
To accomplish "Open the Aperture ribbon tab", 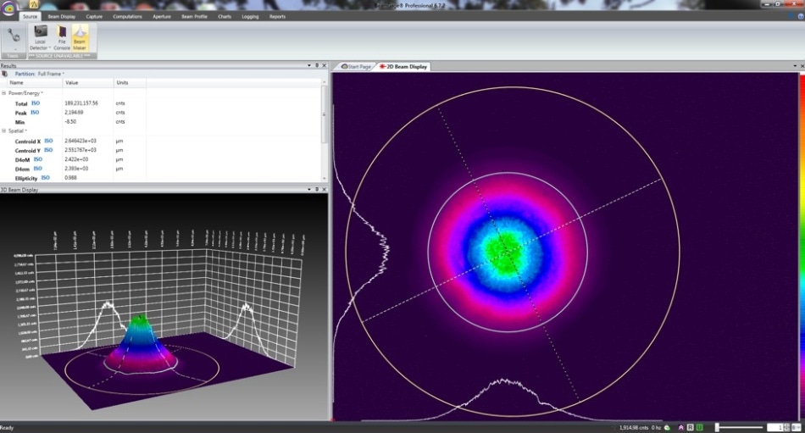I will pos(162,16).
